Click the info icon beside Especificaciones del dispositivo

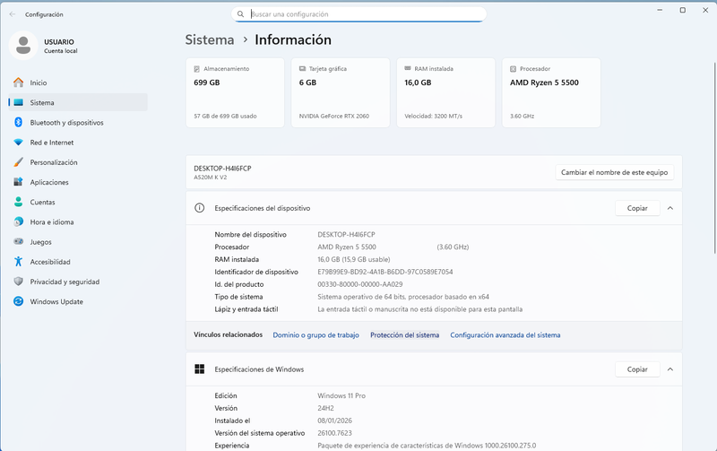(199, 208)
